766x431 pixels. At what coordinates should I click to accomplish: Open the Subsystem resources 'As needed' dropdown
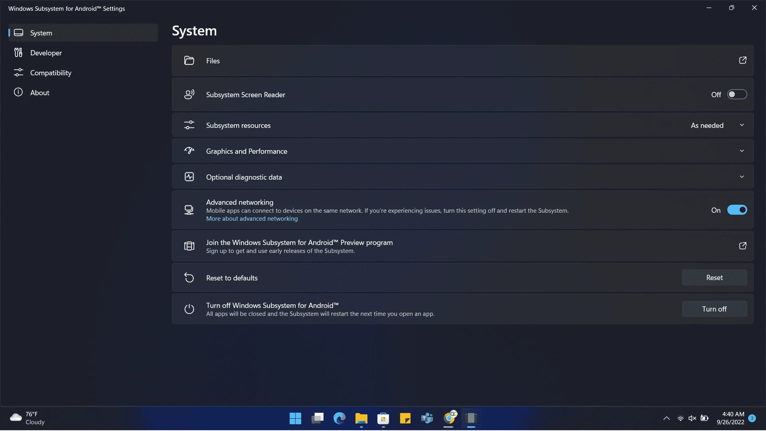[x=718, y=125]
